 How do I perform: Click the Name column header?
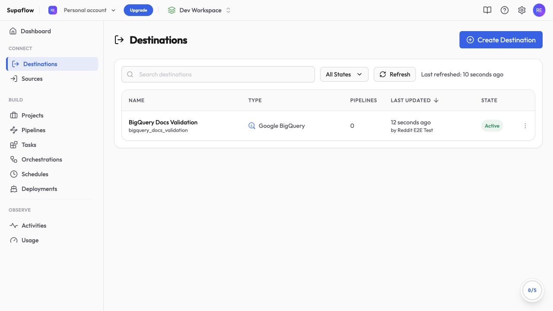(137, 100)
